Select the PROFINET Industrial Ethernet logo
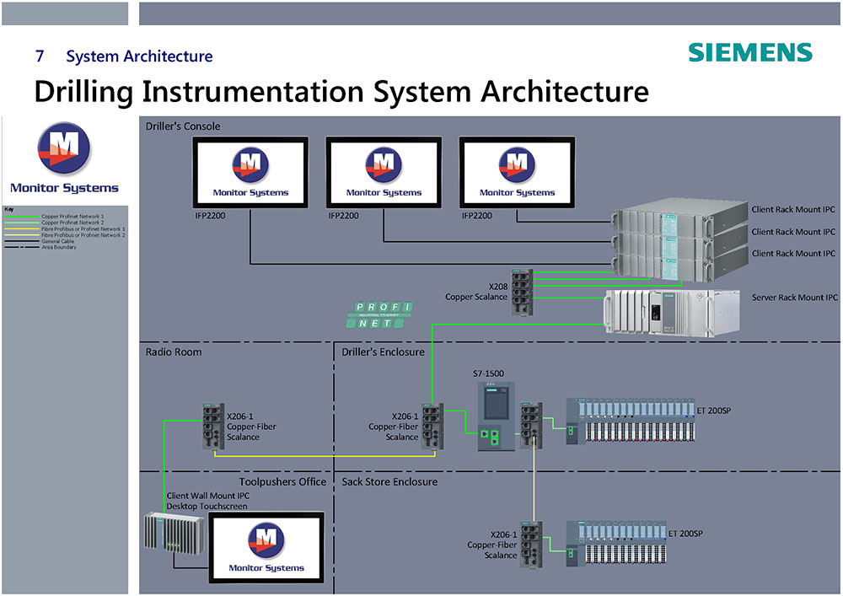The height and width of the screenshot is (596, 843). [x=378, y=314]
